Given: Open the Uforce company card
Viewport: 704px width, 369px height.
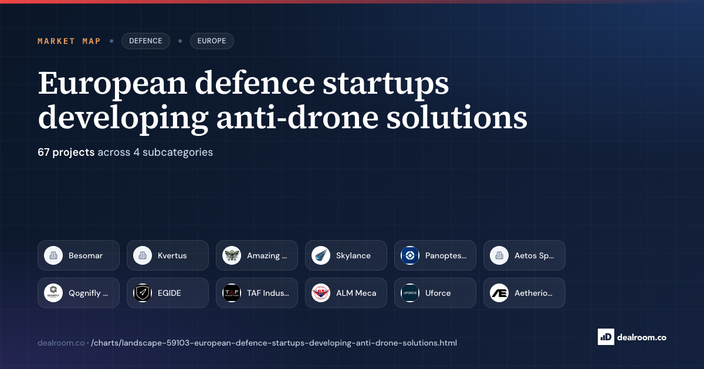Looking at the screenshot, I should click(x=435, y=293).
